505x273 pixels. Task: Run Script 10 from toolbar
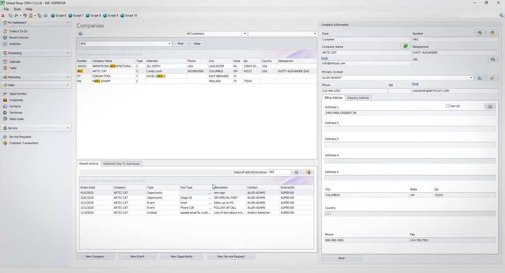(129, 15)
